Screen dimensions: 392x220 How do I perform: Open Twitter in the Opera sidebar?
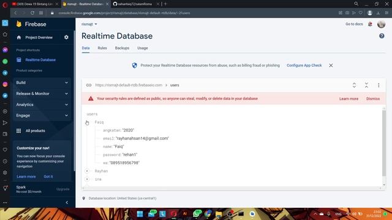pyautogui.click(x=5, y=96)
